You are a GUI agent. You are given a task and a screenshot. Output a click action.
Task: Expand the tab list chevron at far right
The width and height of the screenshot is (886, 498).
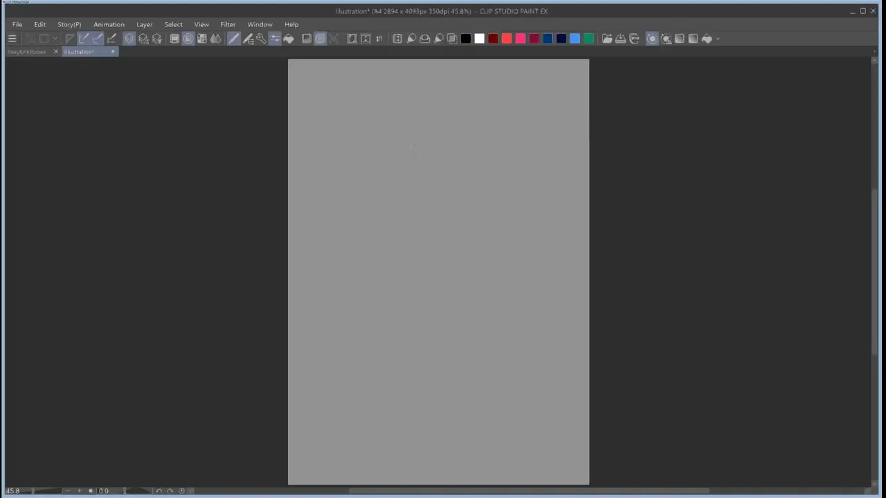coord(876,52)
